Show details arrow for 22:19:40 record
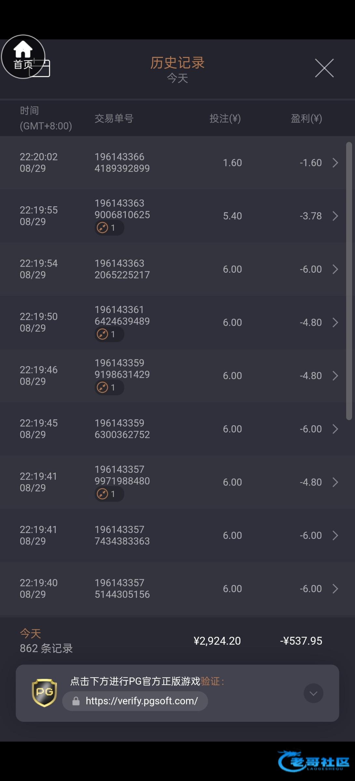The width and height of the screenshot is (355, 781). pyautogui.click(x=335, y=589)
